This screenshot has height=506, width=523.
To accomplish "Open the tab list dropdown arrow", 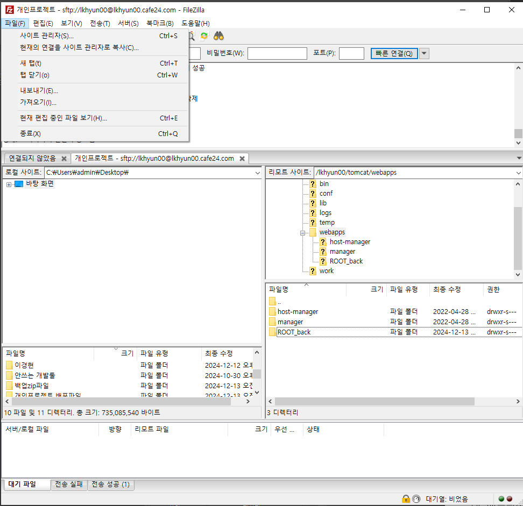I will coord(519,158).
